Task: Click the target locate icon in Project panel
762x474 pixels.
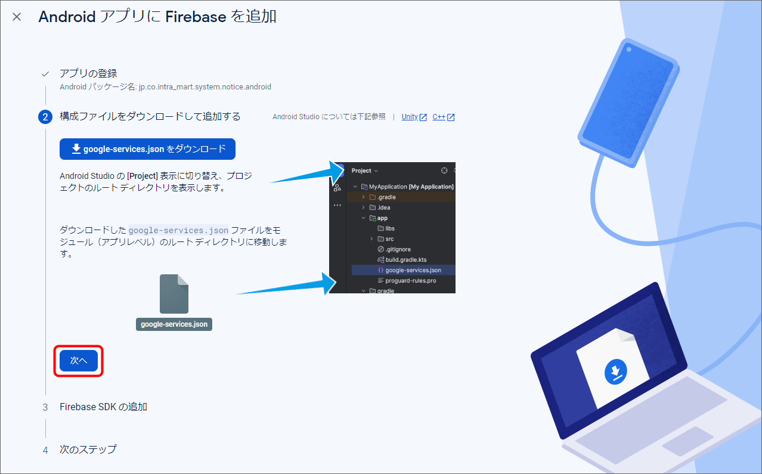Action: (444, 171)
